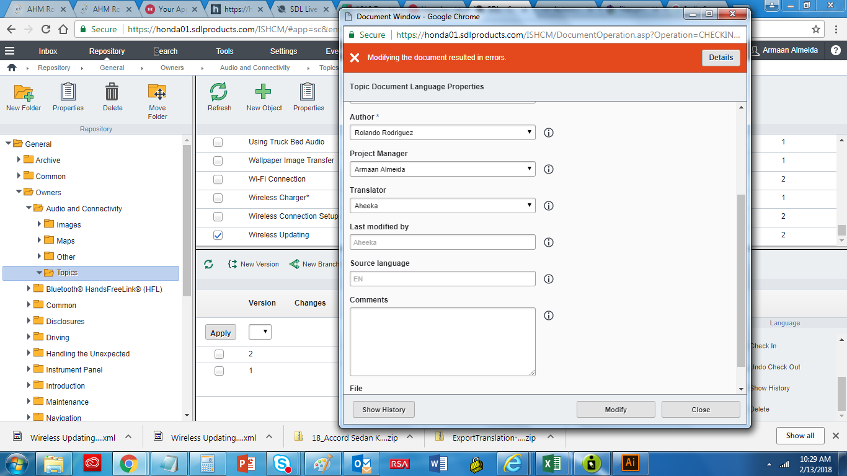Uncheck the Wireless Updating checkbox

point(218,235)
